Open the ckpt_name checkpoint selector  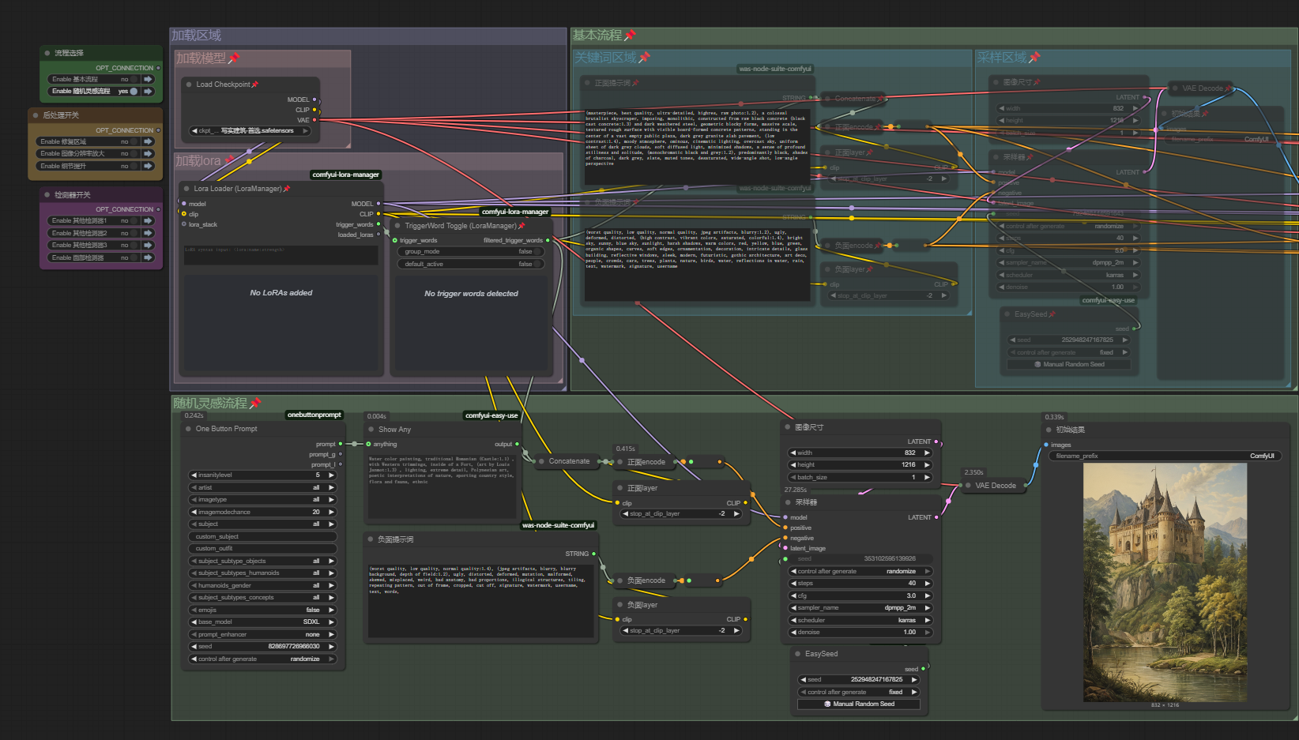point(250,131)
